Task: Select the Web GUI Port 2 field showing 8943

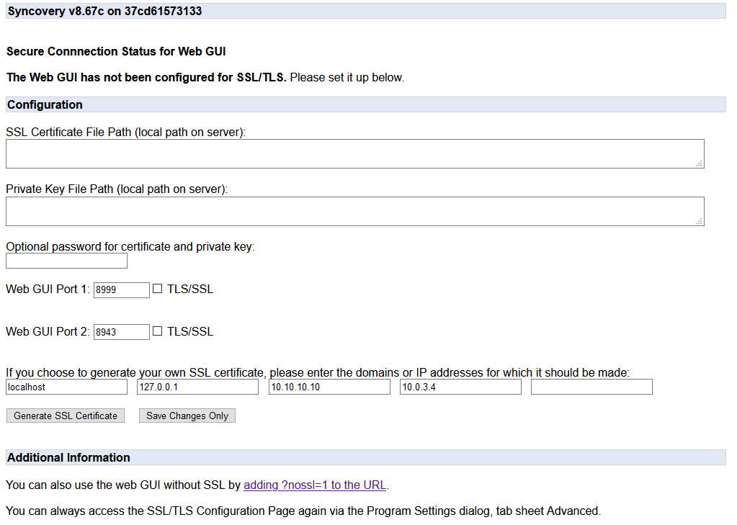Action: click(x=121, y=332)
